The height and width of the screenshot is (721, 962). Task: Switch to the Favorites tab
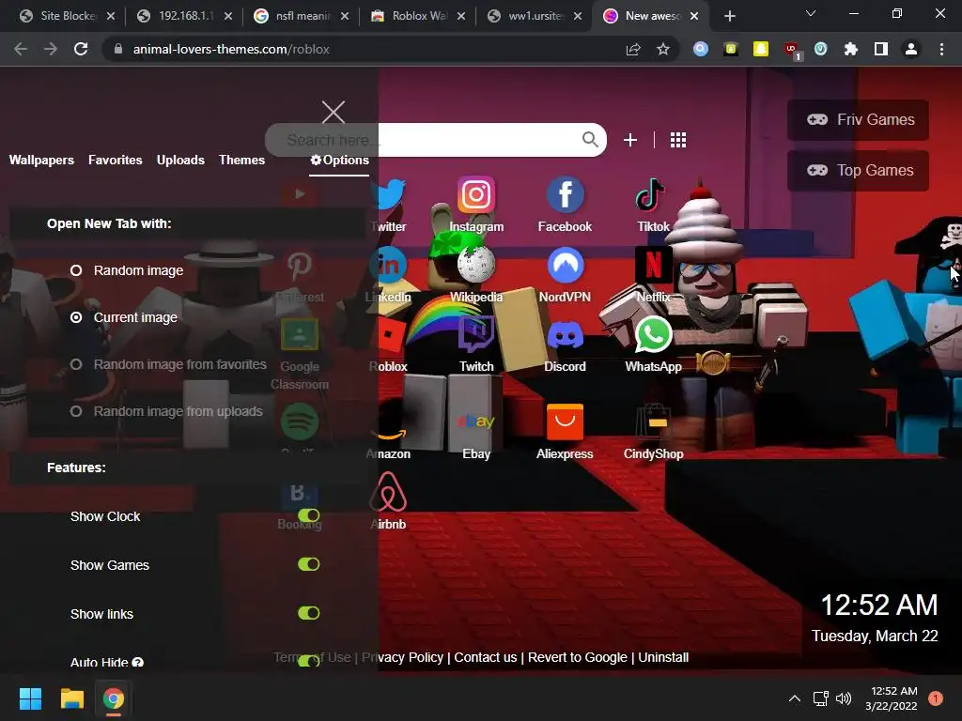(x=116, y=160)
